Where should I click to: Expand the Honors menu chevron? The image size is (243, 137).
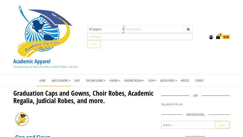[x=119, y=81]
